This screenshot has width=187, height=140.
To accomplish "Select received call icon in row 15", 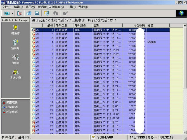I will point(34,86).
